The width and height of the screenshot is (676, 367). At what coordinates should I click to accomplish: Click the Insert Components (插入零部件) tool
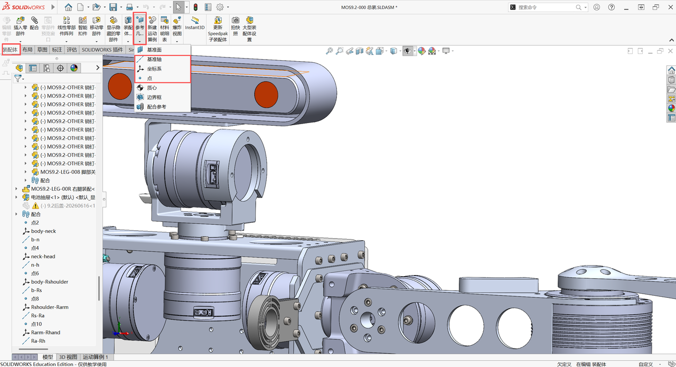[x=20, y=27]
